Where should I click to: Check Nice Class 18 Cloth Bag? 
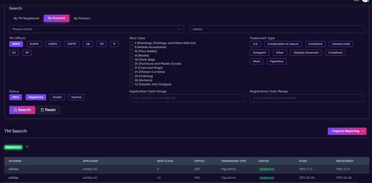(131, 59)
